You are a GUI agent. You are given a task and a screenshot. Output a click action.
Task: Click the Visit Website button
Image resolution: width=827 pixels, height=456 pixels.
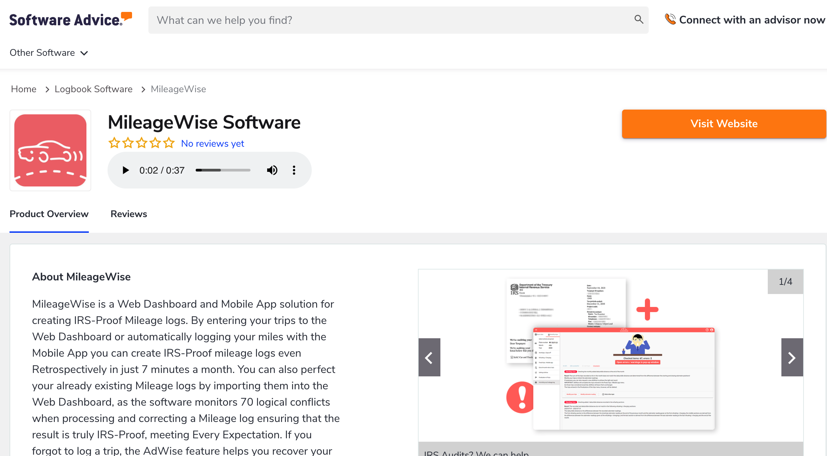click(724, 124)
